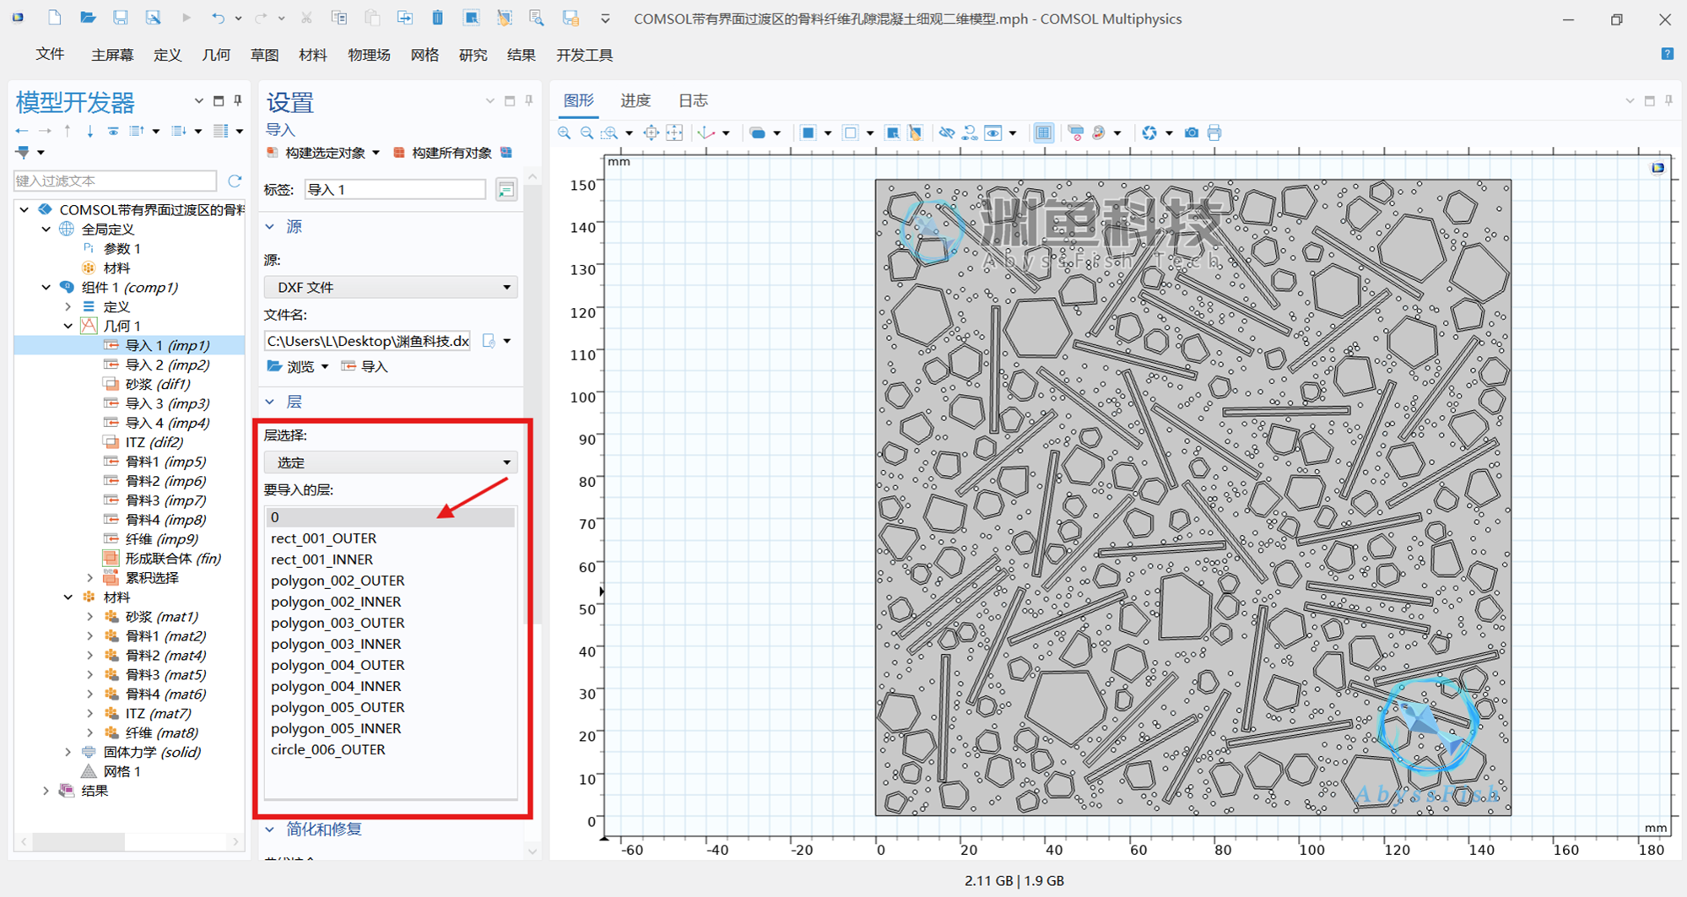The image size is (1687, 897).
Task: Switch to the 日志 tab
Action: [x=693, y=100]
